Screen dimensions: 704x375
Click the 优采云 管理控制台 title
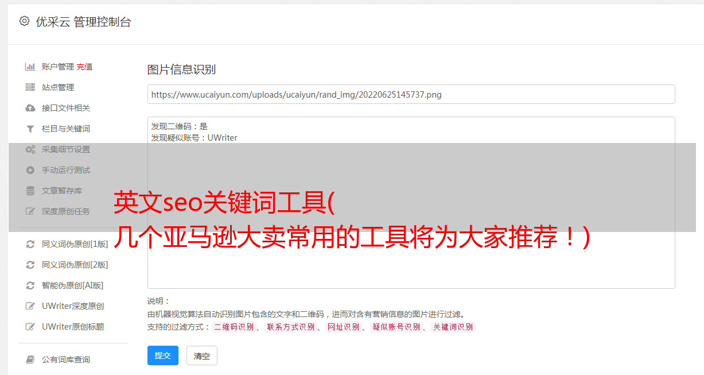[83, 22]
